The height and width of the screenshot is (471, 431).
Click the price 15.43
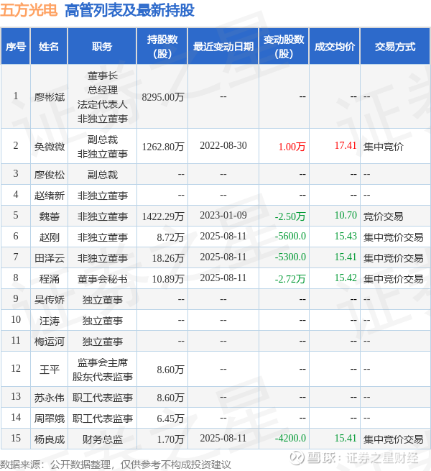pos(346,236)
